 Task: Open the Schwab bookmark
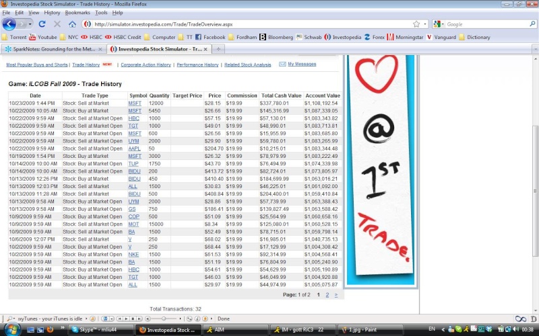tap(309, 37)
